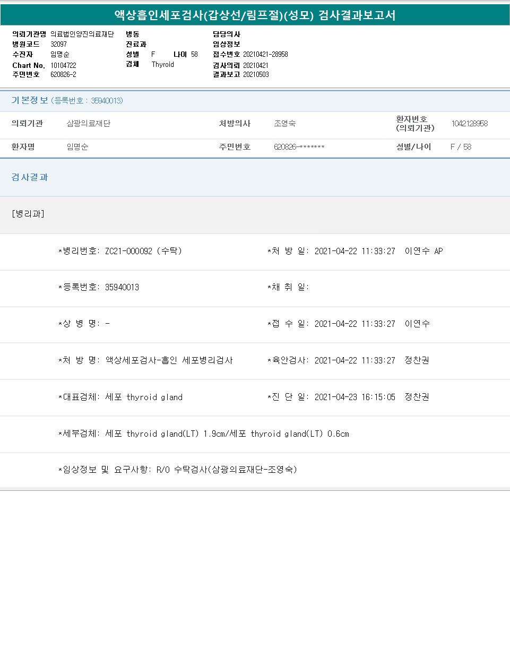
Task: Select referring institution 삼광의료재단
Action: (88, 123)
